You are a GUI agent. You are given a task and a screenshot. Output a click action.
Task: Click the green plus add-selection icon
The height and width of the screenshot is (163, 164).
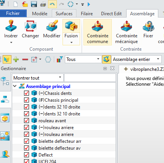tap(16, 59)
